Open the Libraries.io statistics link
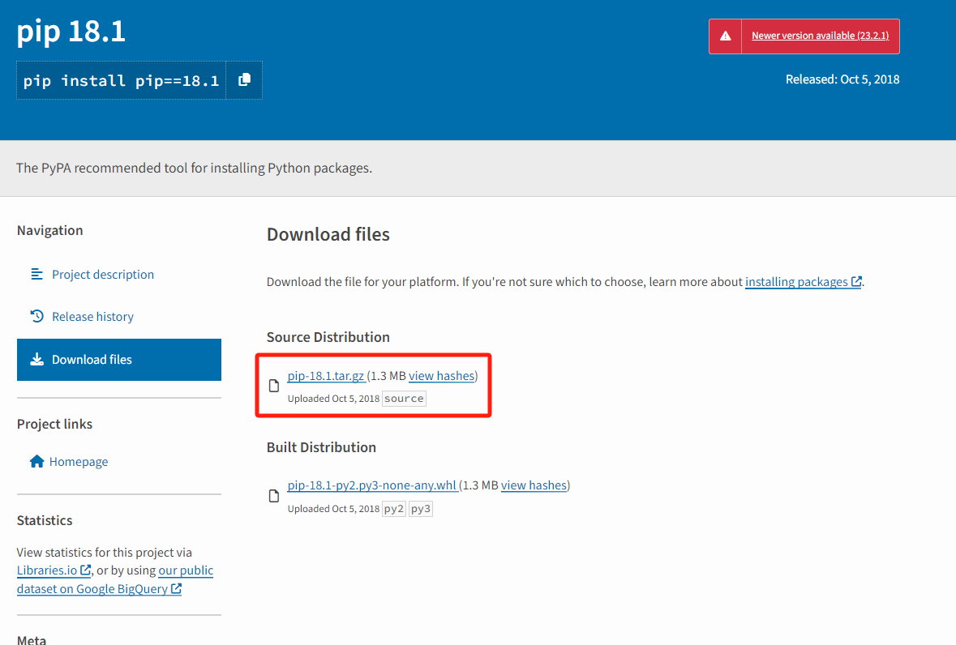956x645 pixels. pyautogui.click(x=47, y=570)
